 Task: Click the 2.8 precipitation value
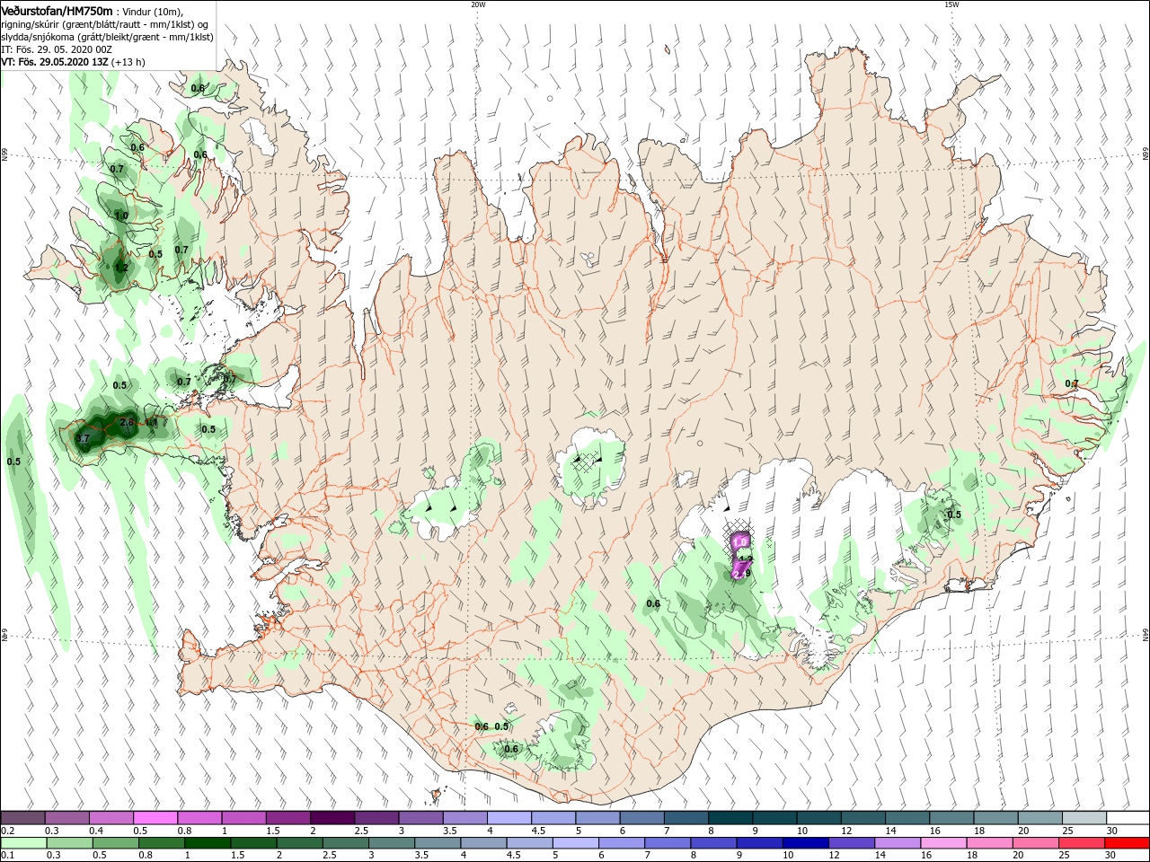127,422
